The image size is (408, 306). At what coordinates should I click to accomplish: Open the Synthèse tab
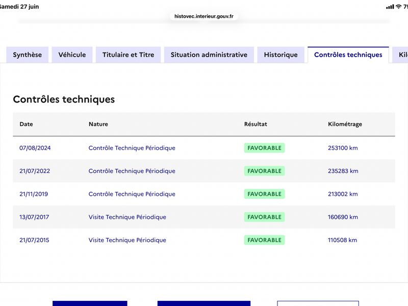click(x=28, y=55)
